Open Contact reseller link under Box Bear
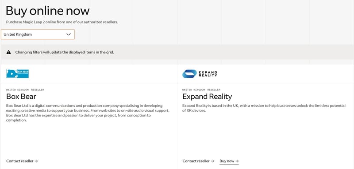 22,161
